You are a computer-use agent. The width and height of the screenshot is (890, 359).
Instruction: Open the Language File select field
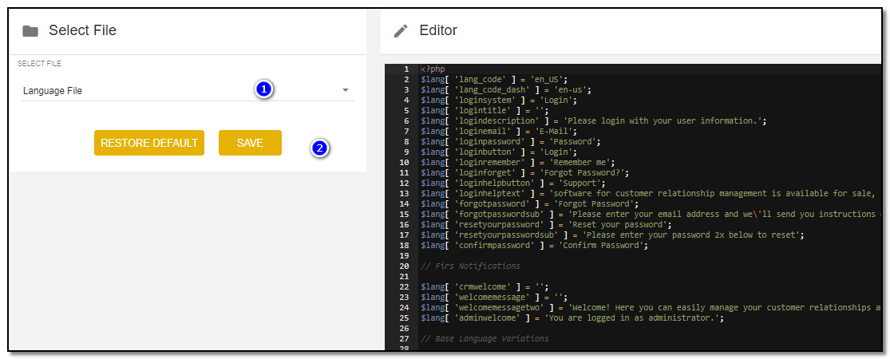[188, 90]
